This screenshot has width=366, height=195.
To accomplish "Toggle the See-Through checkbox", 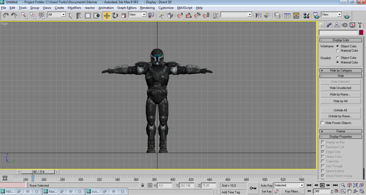I will (323, 166).
